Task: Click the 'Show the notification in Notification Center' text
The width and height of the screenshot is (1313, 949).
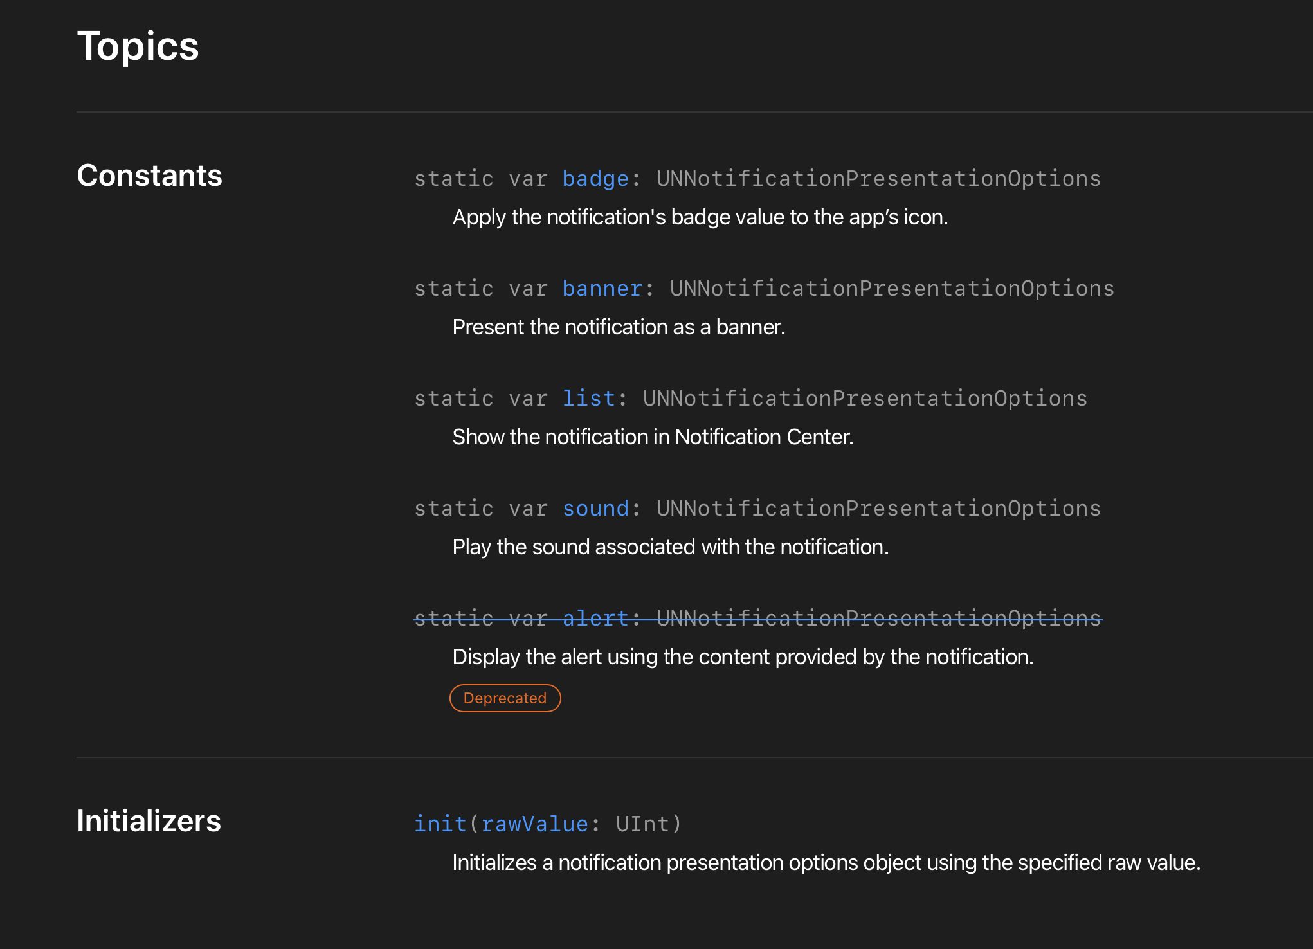Action: [x=652, y=437]
